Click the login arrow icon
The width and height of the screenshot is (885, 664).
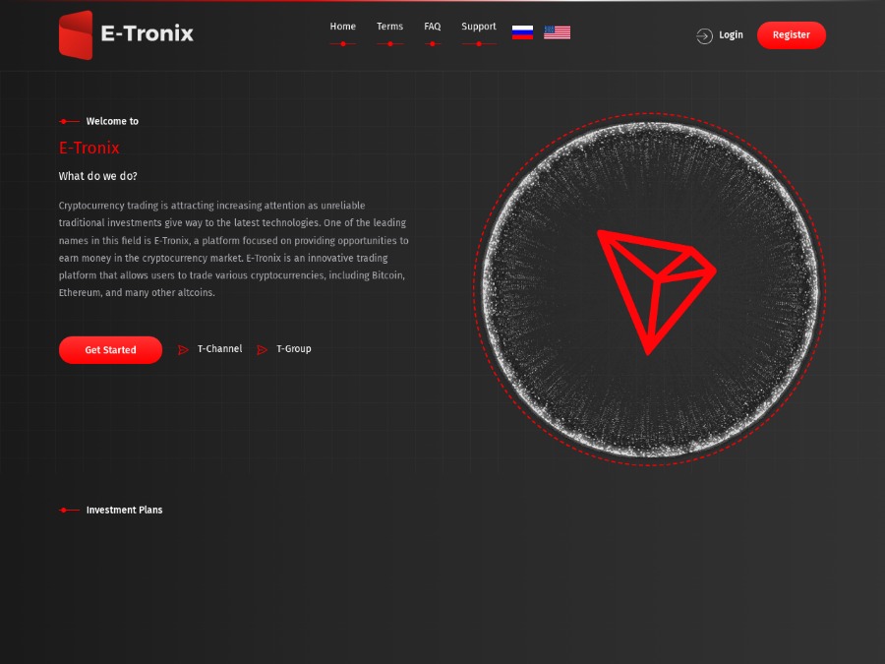click(x=704, y=36)
